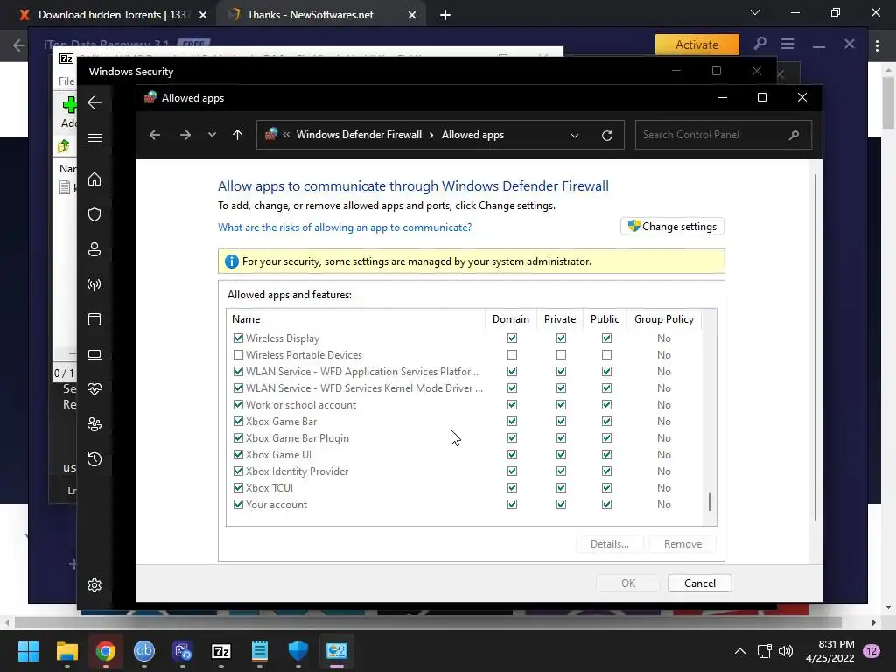Refresh the Allowed apps address bar
This screenshot has width=896, height=672.
point(607,135)
